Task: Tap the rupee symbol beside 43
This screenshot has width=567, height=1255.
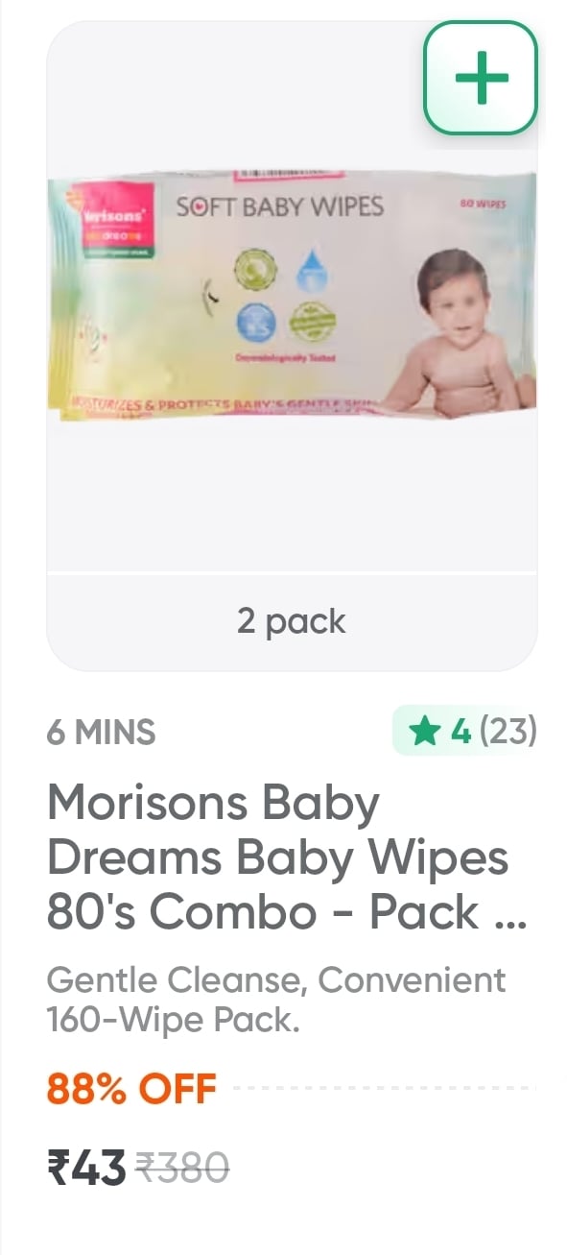Action: coord(60,1169)
